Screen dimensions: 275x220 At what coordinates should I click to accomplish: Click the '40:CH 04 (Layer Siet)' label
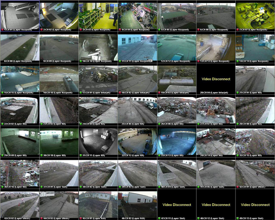point(176,186)
